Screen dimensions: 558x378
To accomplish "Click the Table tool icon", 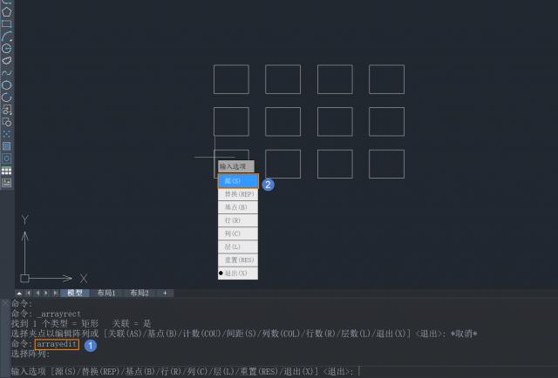I will tap(6, 171).
